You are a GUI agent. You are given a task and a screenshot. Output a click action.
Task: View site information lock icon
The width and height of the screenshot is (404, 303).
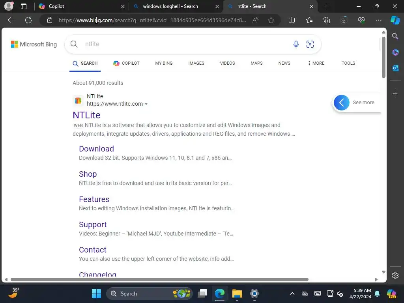(x=50, y=20)
